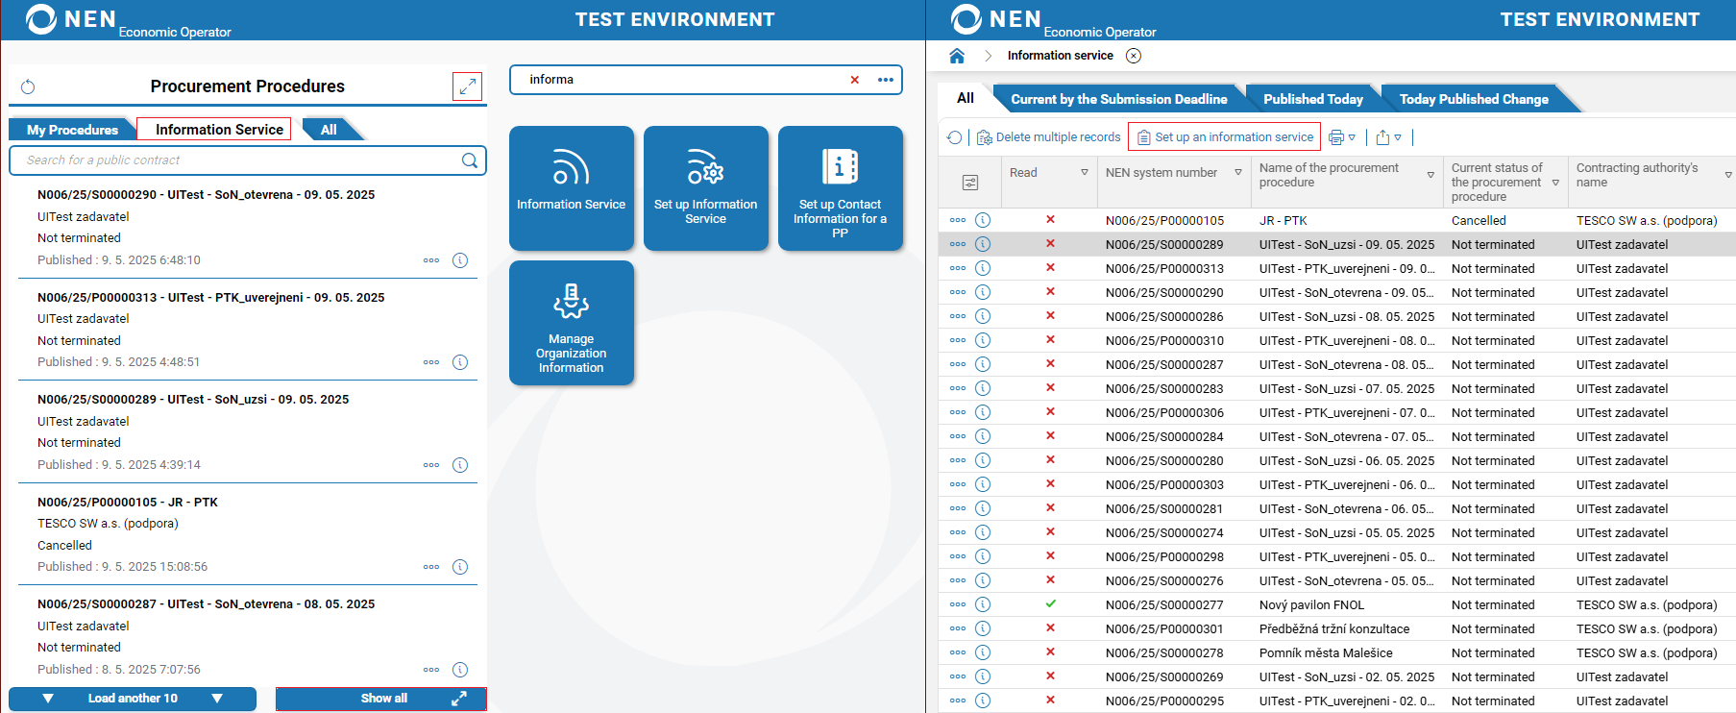This screenshot has width=1736, height=713.
Task: Open column settings icon in table header
Action: [969, 183]
